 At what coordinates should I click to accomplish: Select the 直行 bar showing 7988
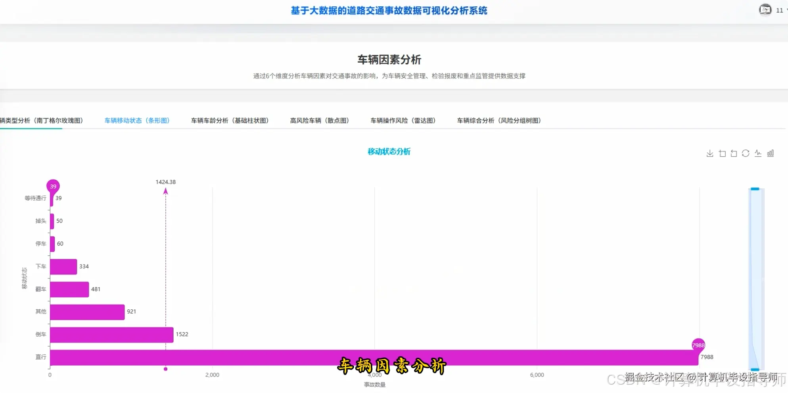click(x=357, y=357)
